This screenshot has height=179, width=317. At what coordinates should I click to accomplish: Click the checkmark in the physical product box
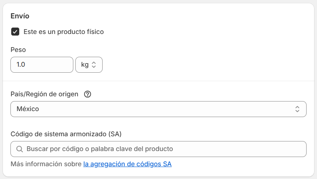point(15,32)
